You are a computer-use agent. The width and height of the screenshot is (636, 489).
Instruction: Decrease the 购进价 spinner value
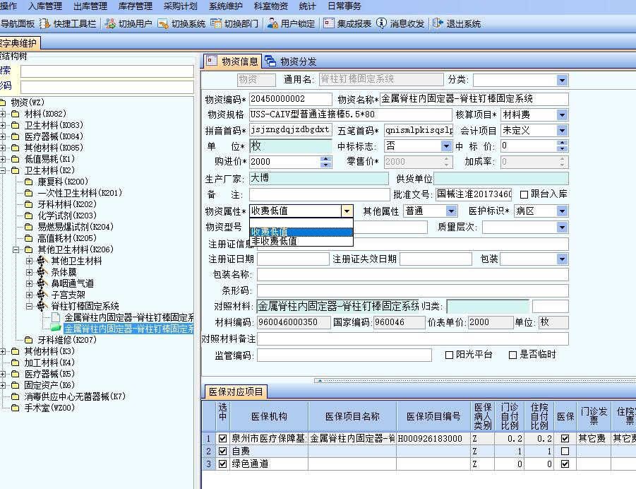click(325, 165)
